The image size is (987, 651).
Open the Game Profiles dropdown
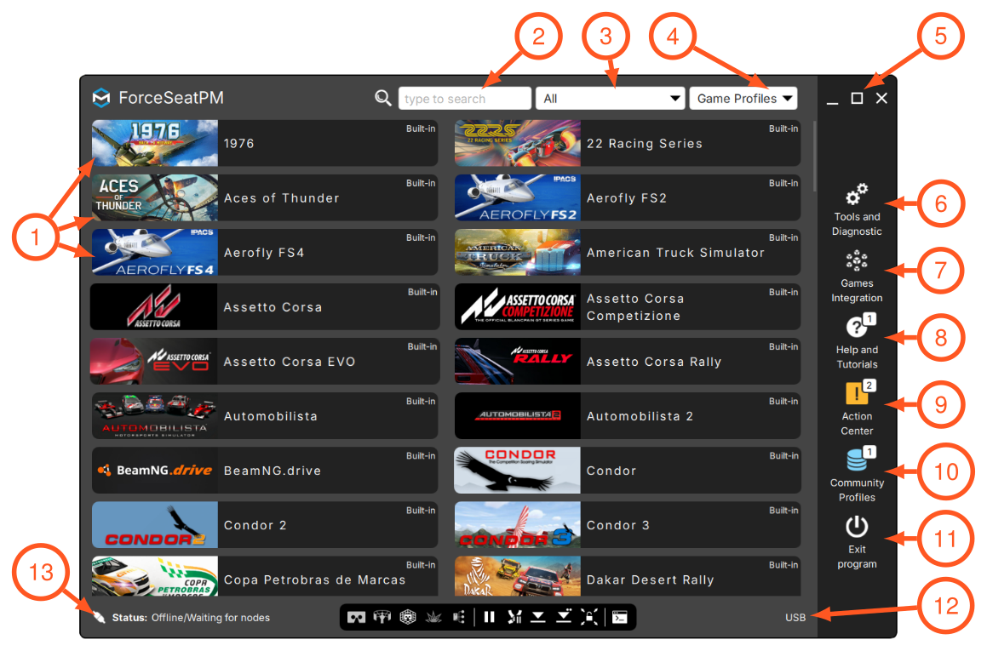click(x=743, y=98)
